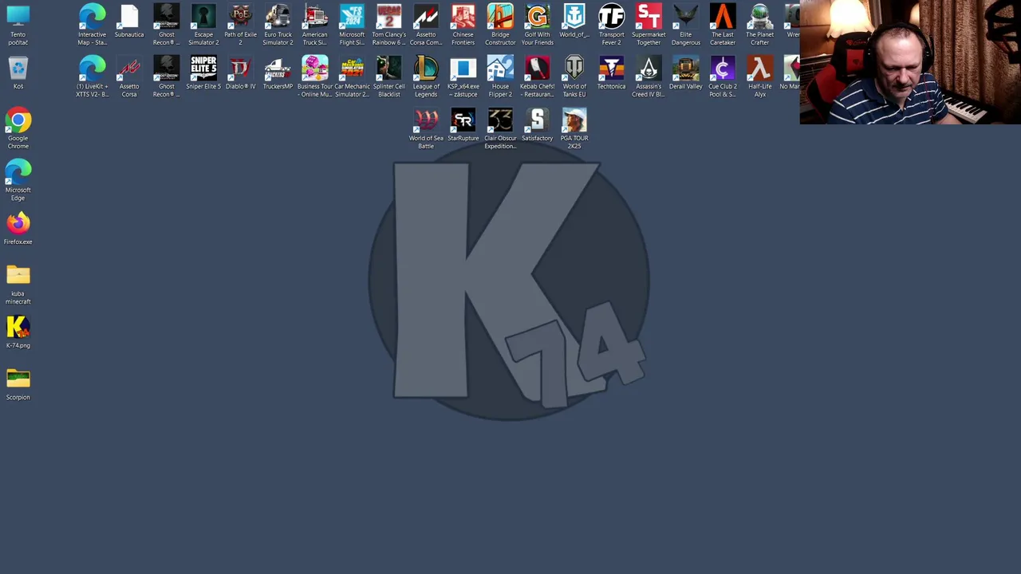This screenshot has width=1021, height=574.
Task: Launch Cue Club 2 Pool shortcut
Action: coord(723,77)
